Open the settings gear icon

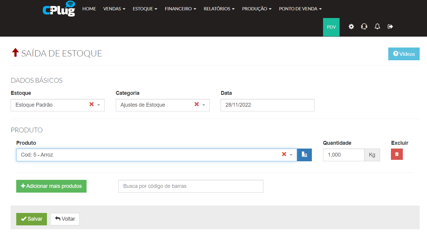[351, 27]
